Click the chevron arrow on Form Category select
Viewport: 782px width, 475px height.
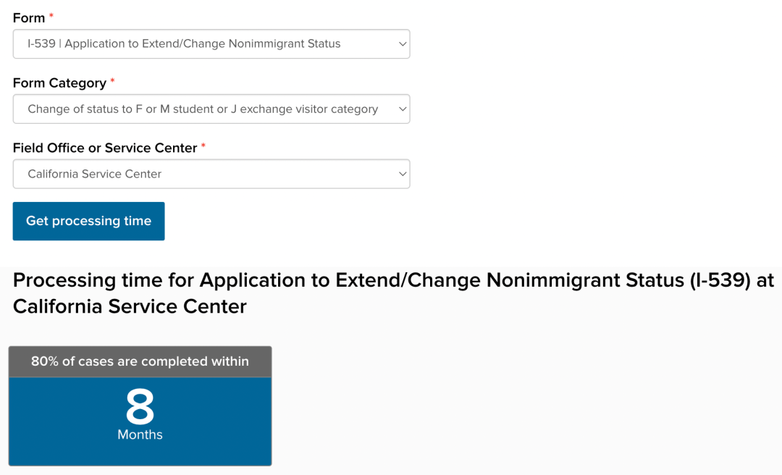pos(403,109)
